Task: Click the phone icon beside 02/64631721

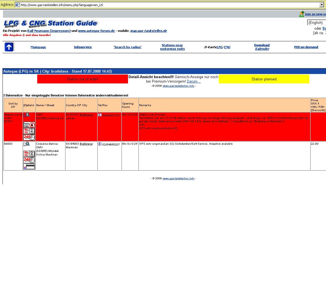Action: point(100,115)
